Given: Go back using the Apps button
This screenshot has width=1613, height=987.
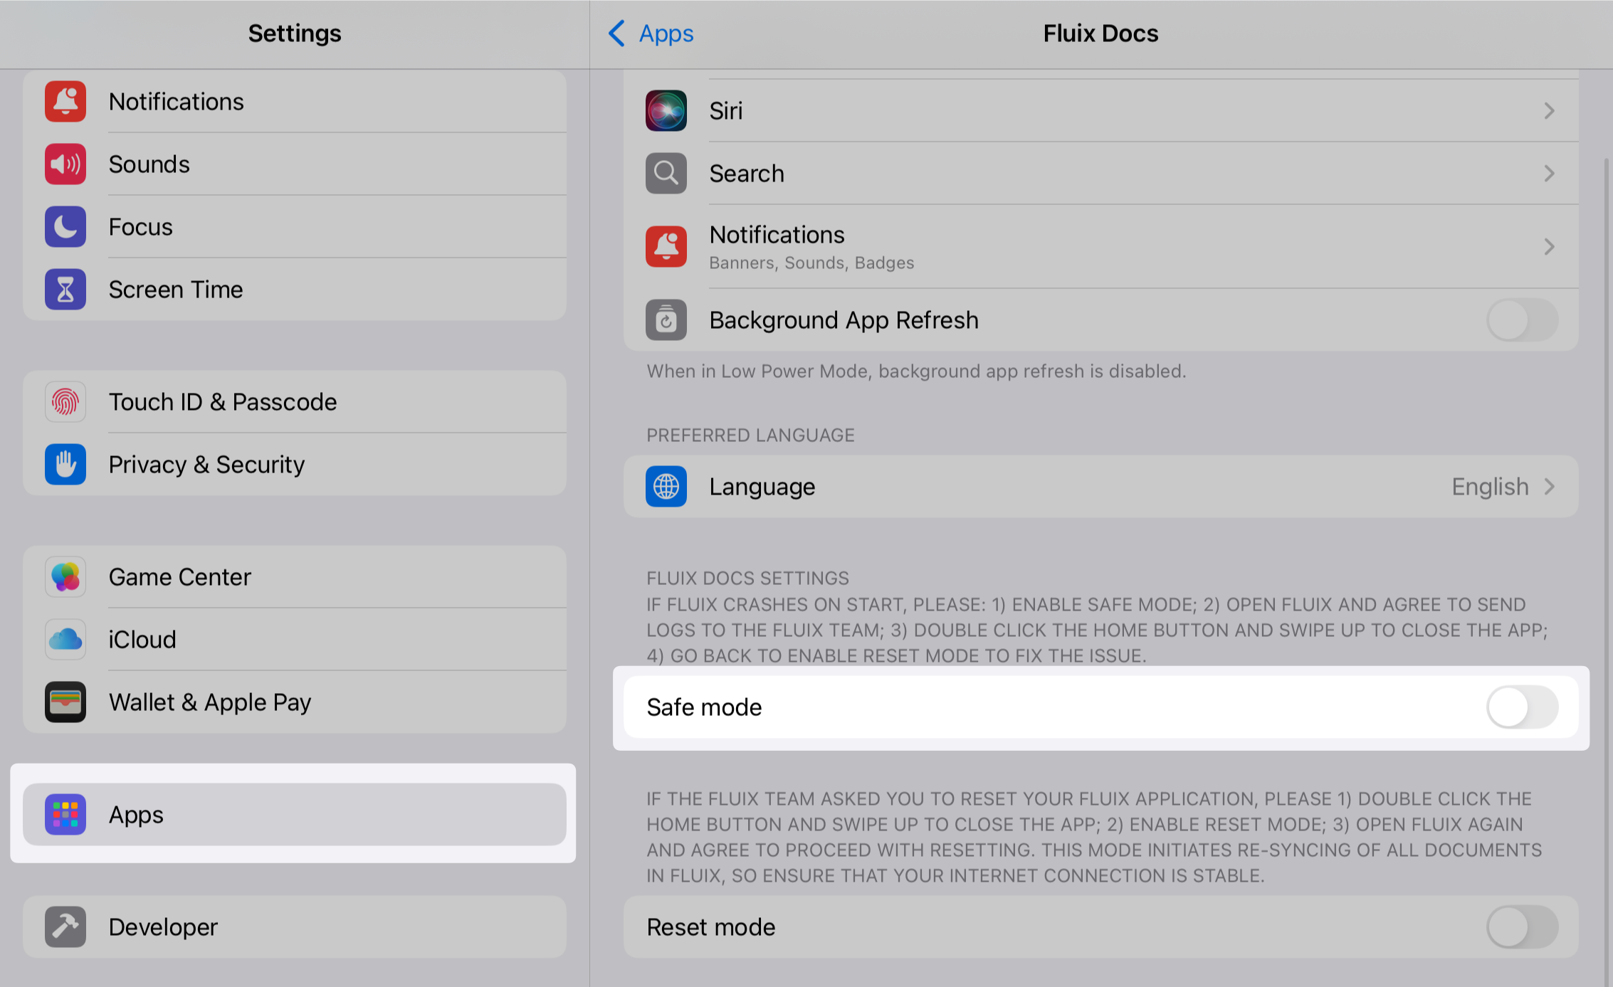Looking at the screenshot, I should (x=651, y=33).
